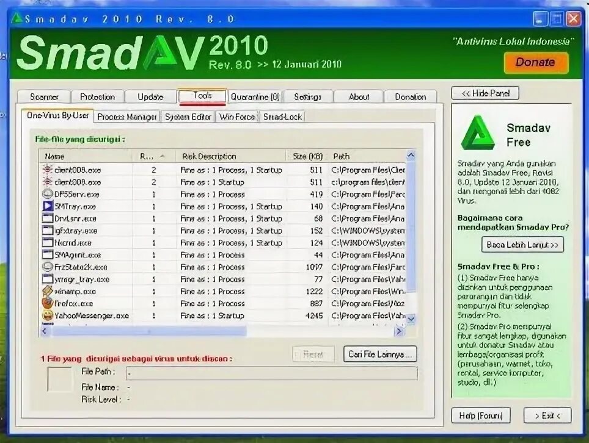Select the SMAgent.exe file icon
The height and width of the screenshot is (443, 589).
click(x=47, y=254)
